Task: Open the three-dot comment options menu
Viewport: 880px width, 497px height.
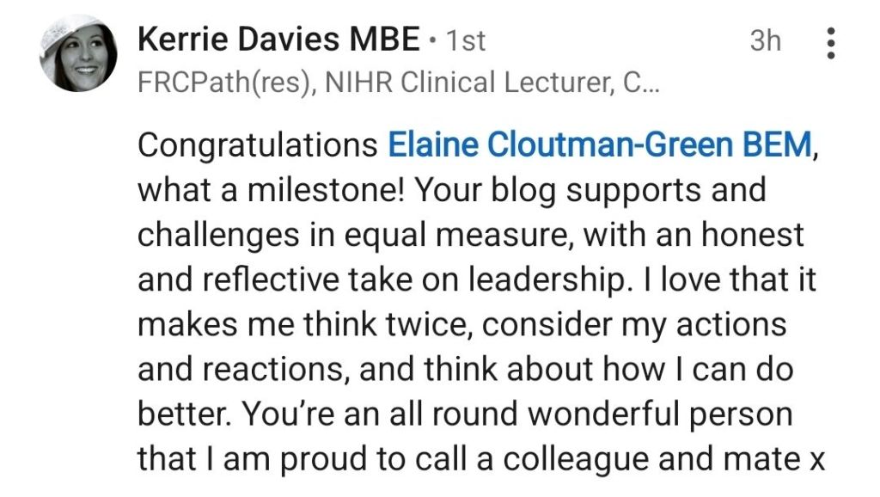Action: pos(830,42)
